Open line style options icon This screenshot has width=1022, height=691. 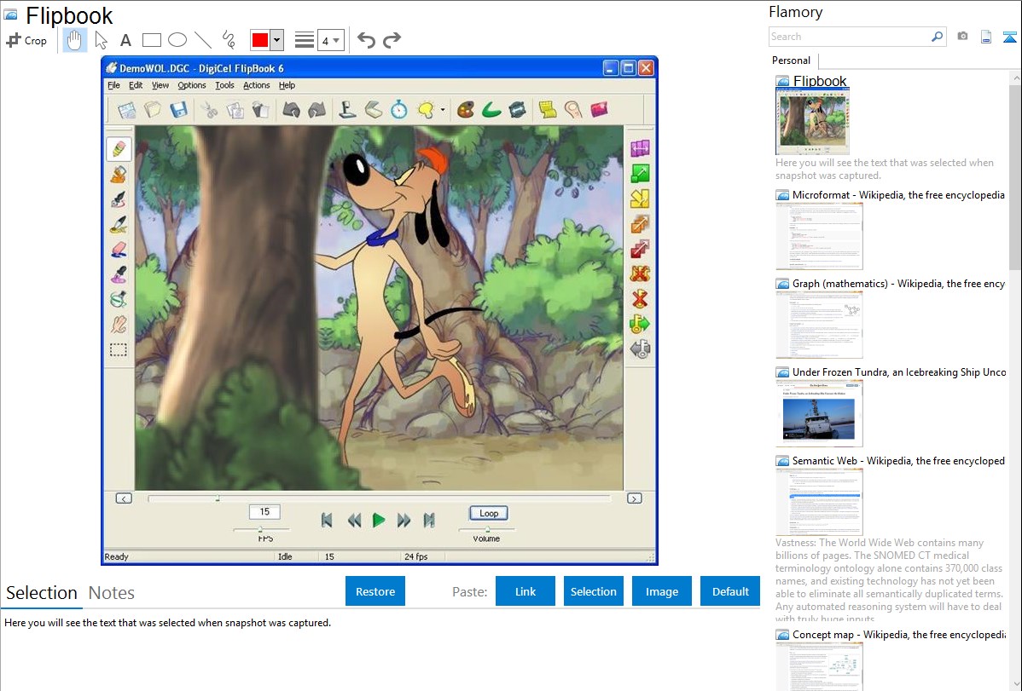click(x=305, y=40)
